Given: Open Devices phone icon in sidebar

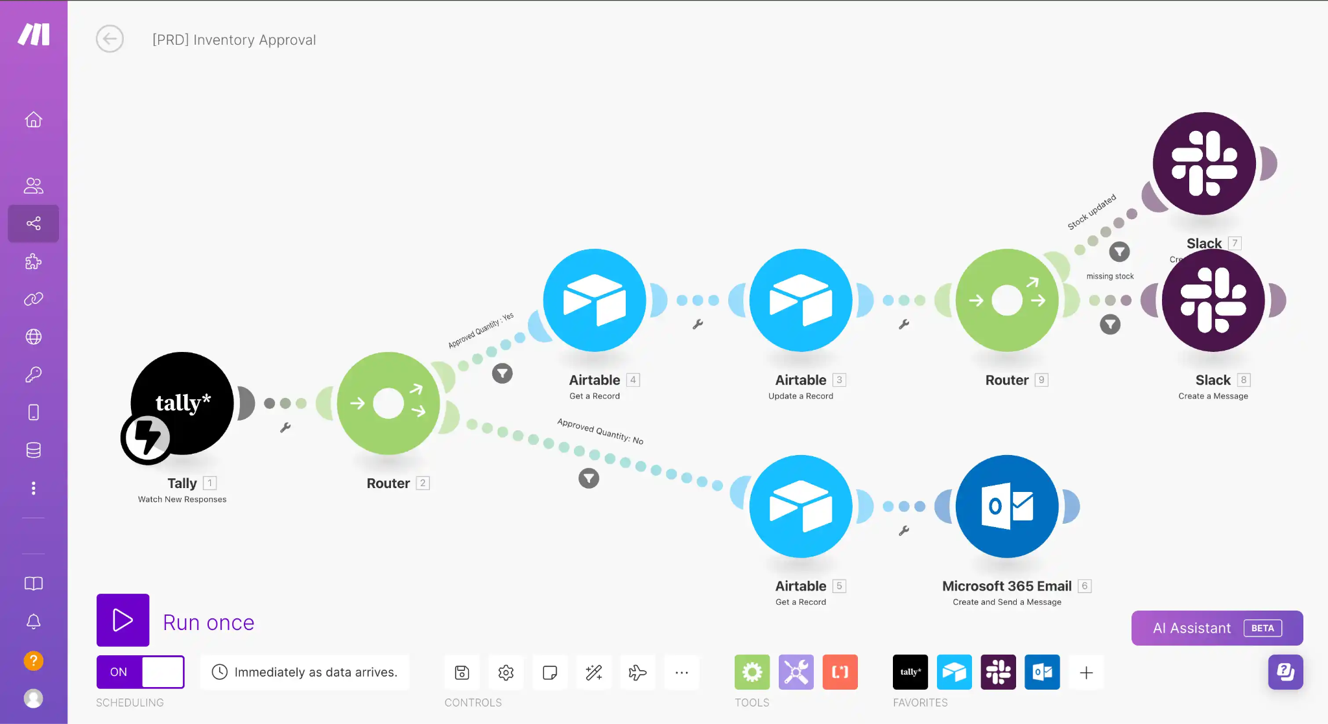Looking at the screenshot, I should click(34, 412).
